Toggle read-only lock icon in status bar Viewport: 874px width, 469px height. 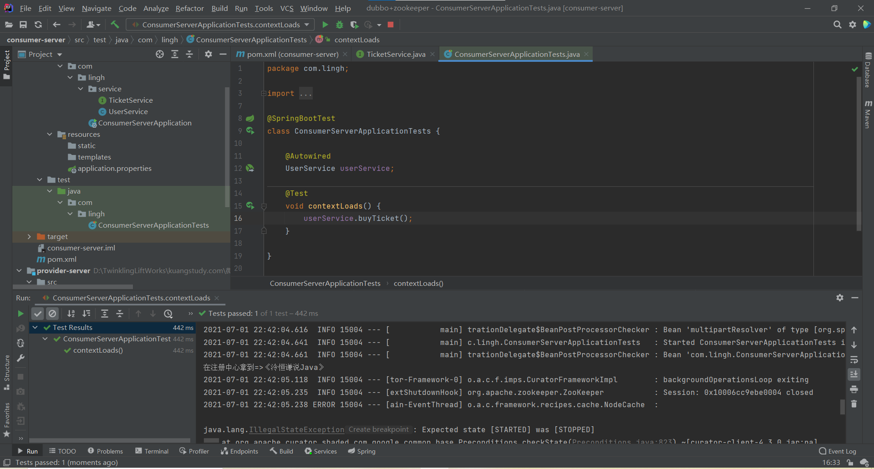850,463
